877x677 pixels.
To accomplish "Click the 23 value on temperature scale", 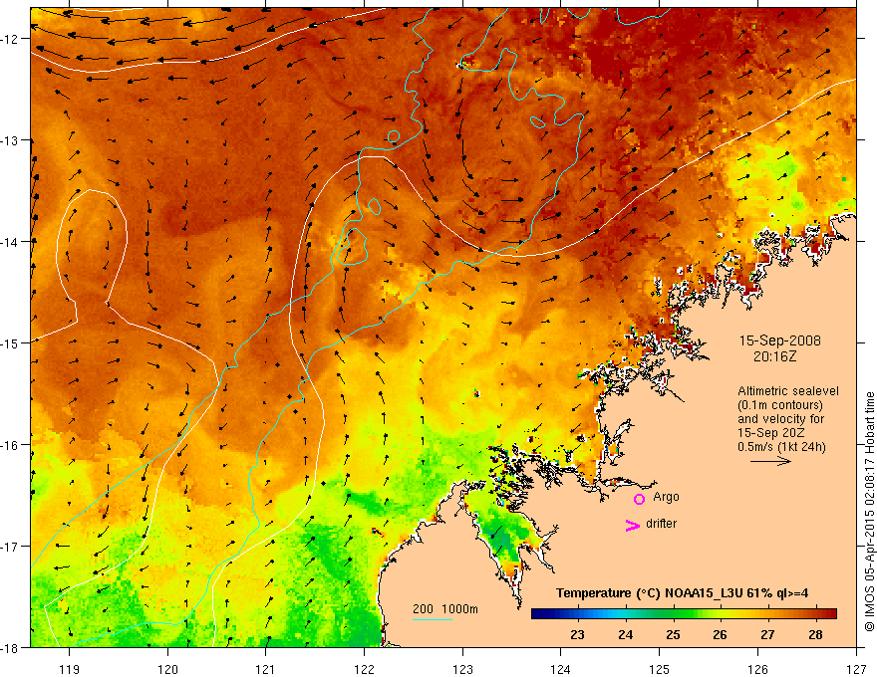I will tap(577, 634).
